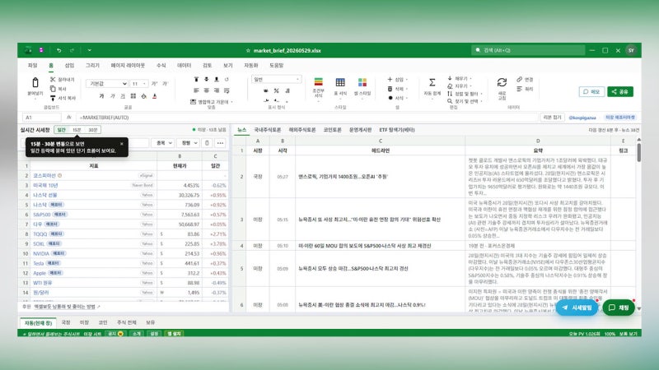659x370 pixels.
Task: Switch to the Data ribbon tab
Action: coord(184,66)
